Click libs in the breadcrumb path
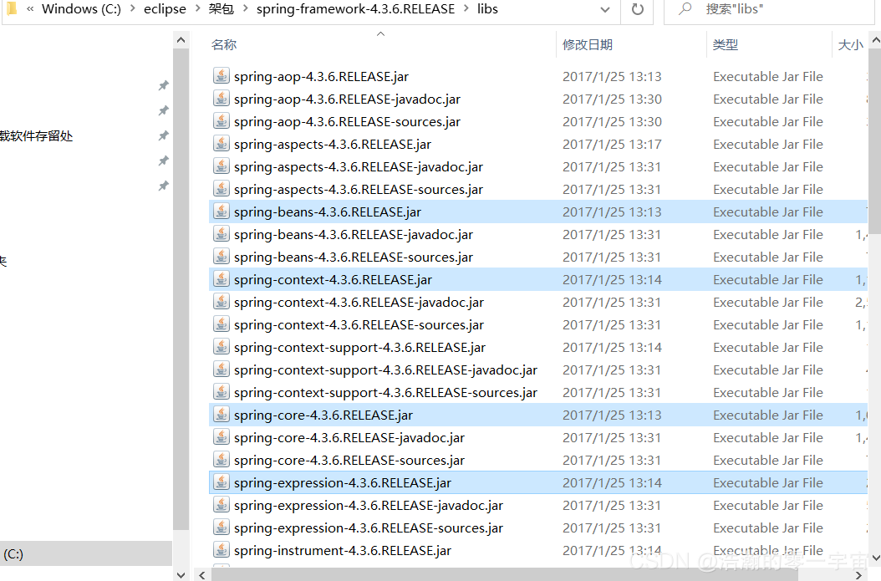This screenshot has height=581, width=881. click(x=487, y=9)
